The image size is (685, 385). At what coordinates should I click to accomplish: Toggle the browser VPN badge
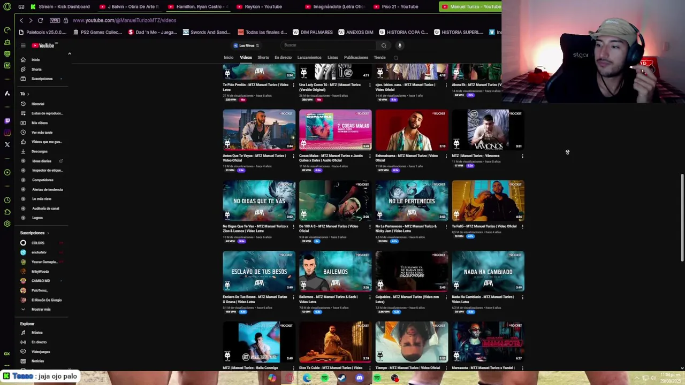55,20
